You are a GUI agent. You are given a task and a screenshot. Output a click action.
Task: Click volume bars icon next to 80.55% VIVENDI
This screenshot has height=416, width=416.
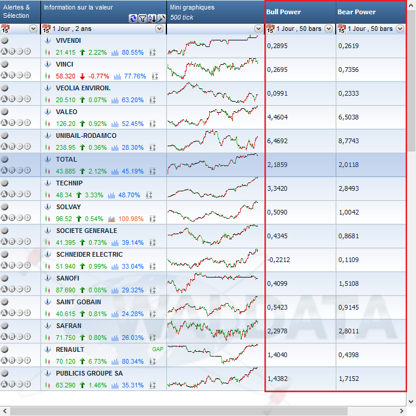pos(115,52)
